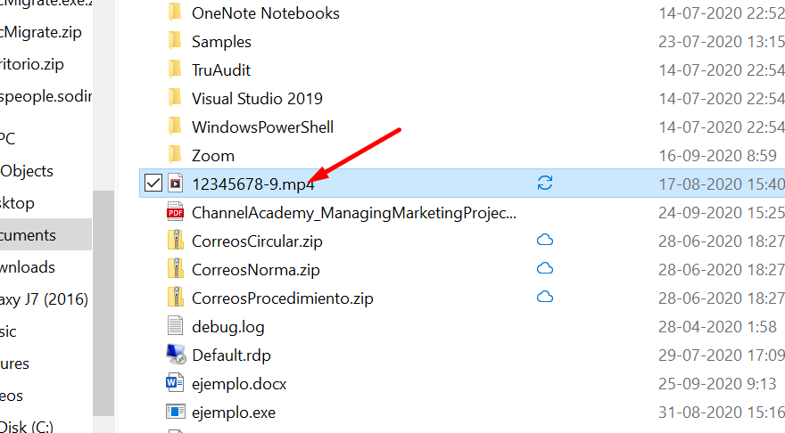785x433 pixels.
Task: Select Galaxy J7 (2016) in sidebar
Action: point(44,299)
